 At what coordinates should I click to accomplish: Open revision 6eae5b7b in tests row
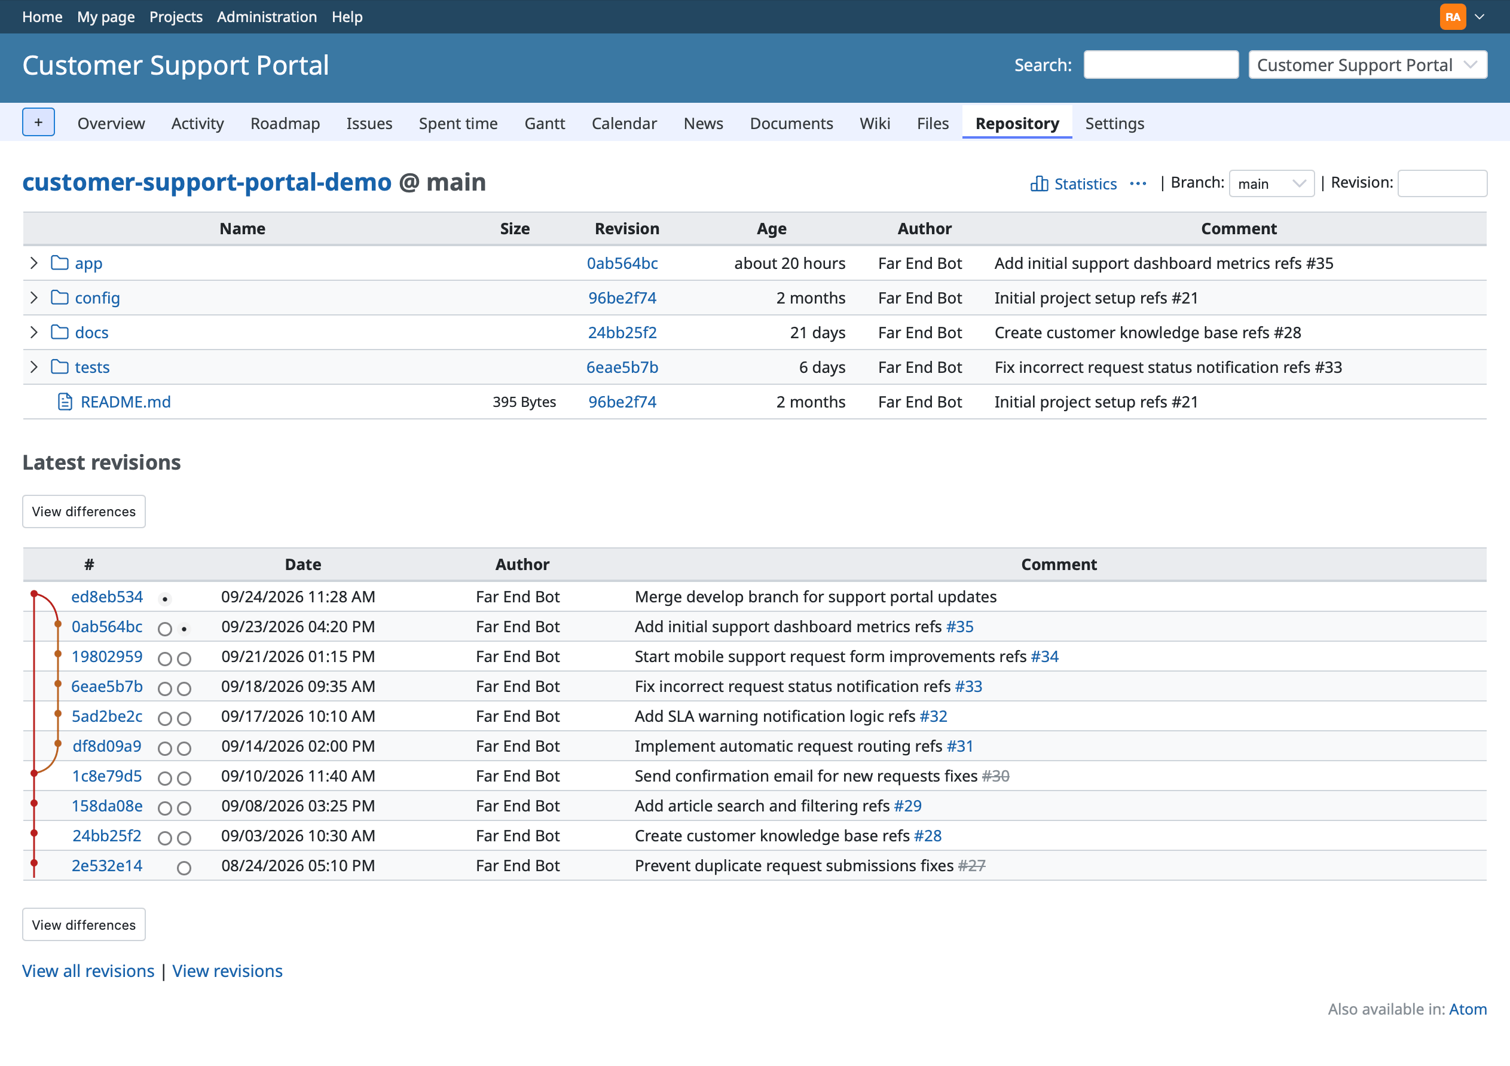point(622,367)
